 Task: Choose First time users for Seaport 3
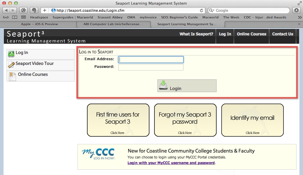118,120
